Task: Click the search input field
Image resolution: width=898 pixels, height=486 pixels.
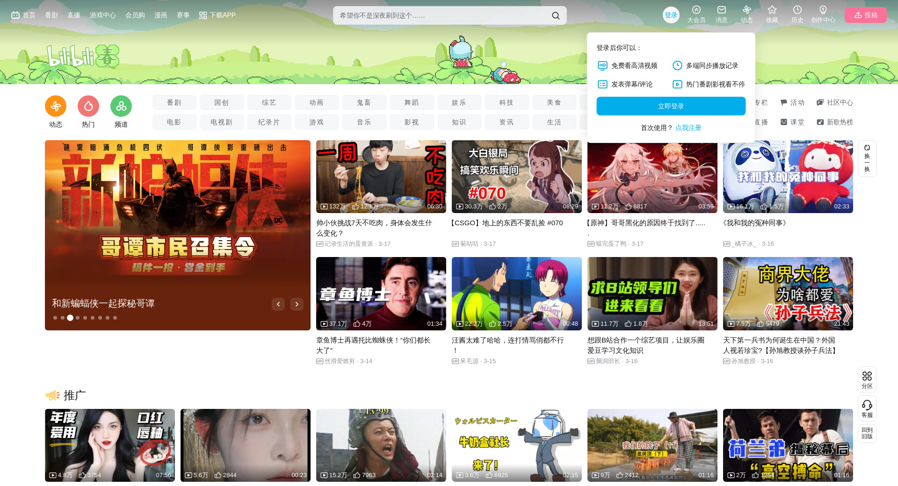Action: (x=442, y=15)
